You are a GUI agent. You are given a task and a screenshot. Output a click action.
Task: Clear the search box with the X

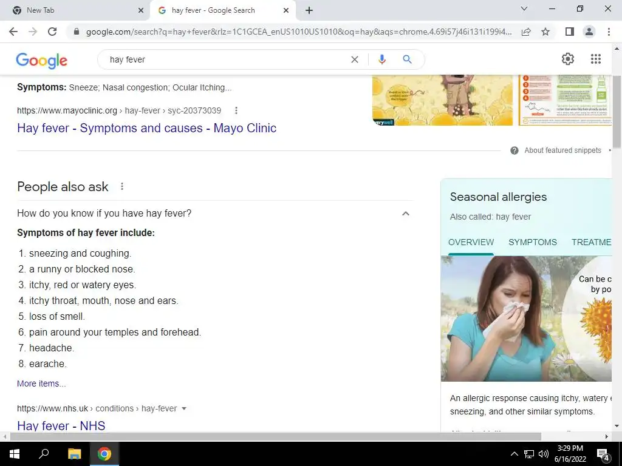pyautogui.click(x=355, y=59)
